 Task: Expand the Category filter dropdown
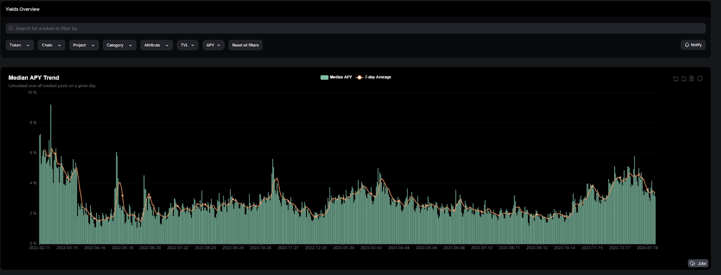click(x=119, y=45)
